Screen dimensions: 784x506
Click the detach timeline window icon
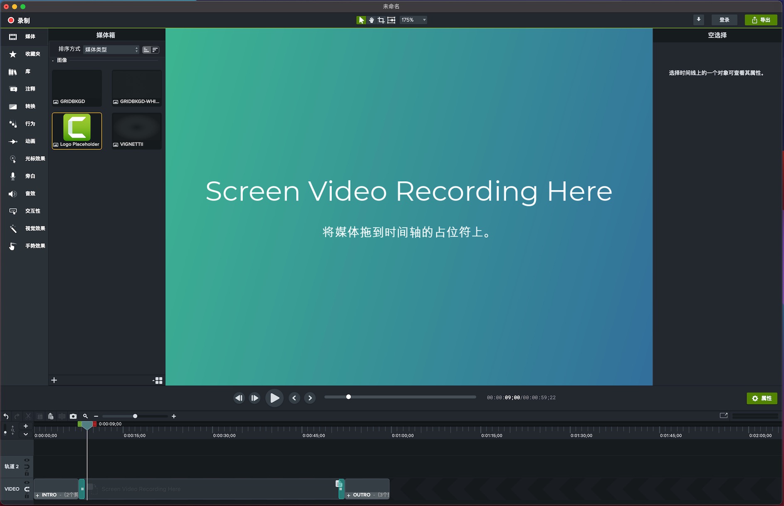[x=724, y=415]
